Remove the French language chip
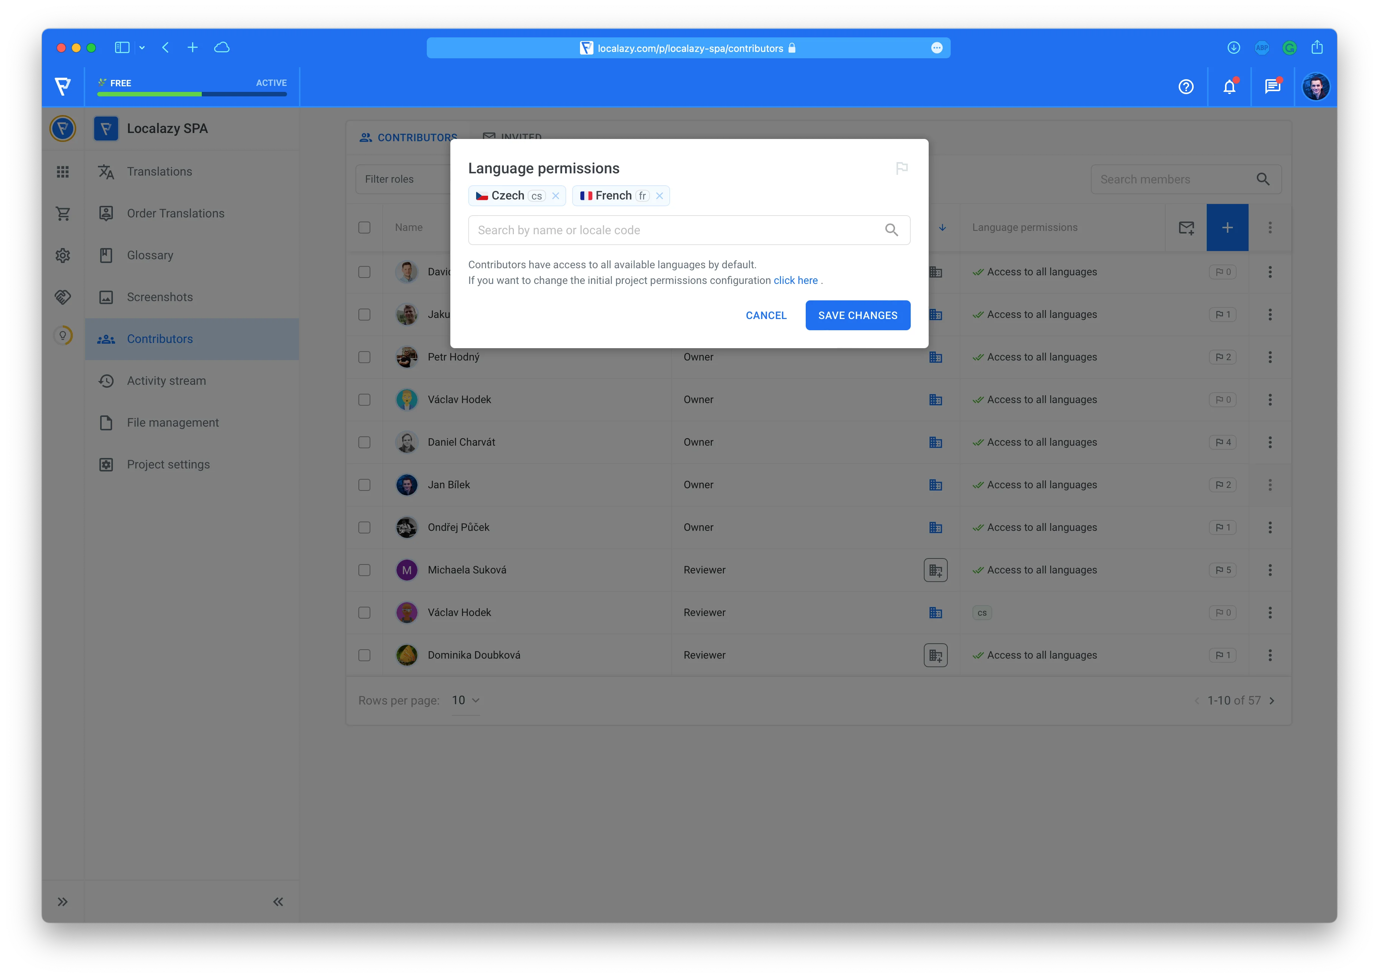The height and width of the screenshot is (978, 1379). coord(660,196)
